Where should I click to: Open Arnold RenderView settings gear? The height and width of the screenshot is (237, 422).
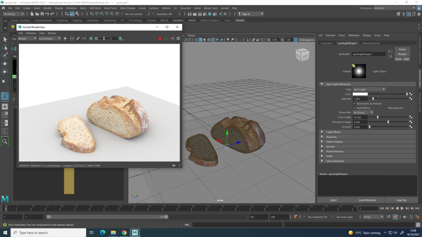(178, 38)
